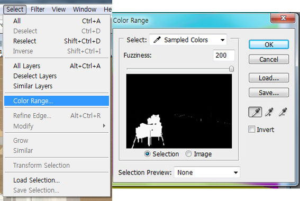Click the Fuzziness value field
Screen dimensions: 300x201
(224, 55)
